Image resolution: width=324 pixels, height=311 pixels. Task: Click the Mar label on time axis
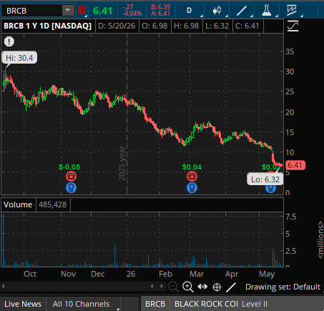tap(197, 274)
